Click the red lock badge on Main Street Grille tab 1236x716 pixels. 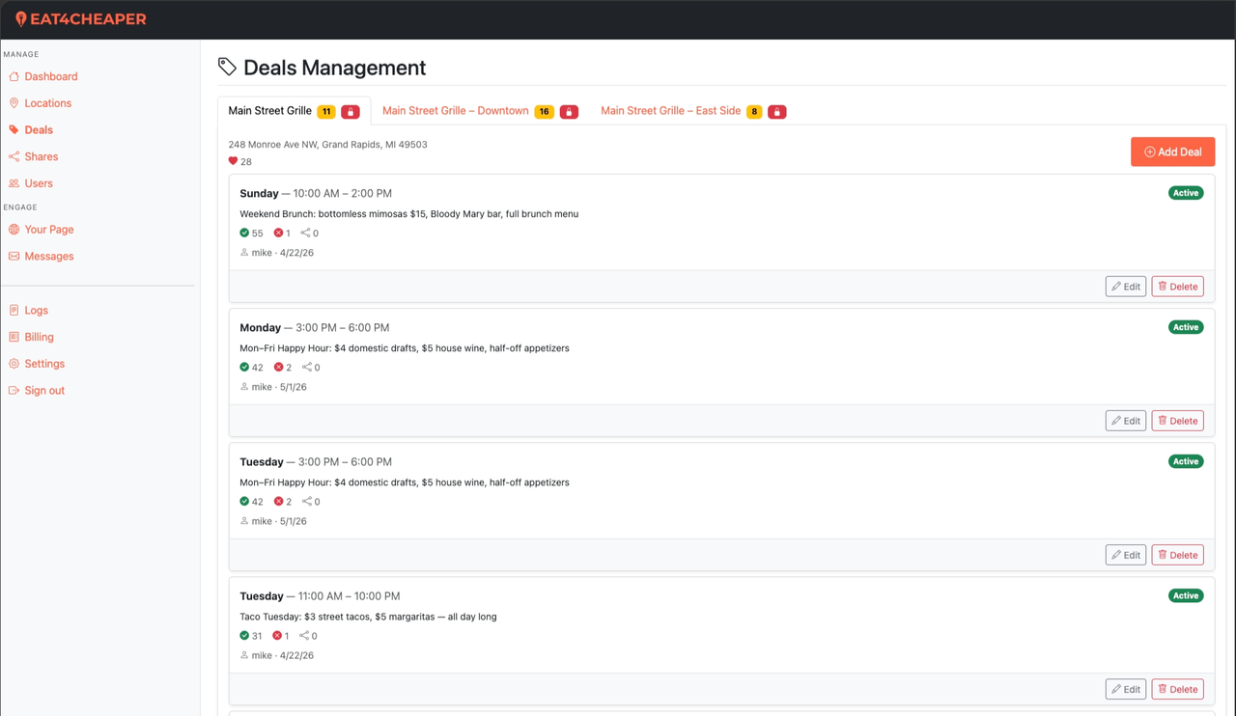[x=351, y=112]
